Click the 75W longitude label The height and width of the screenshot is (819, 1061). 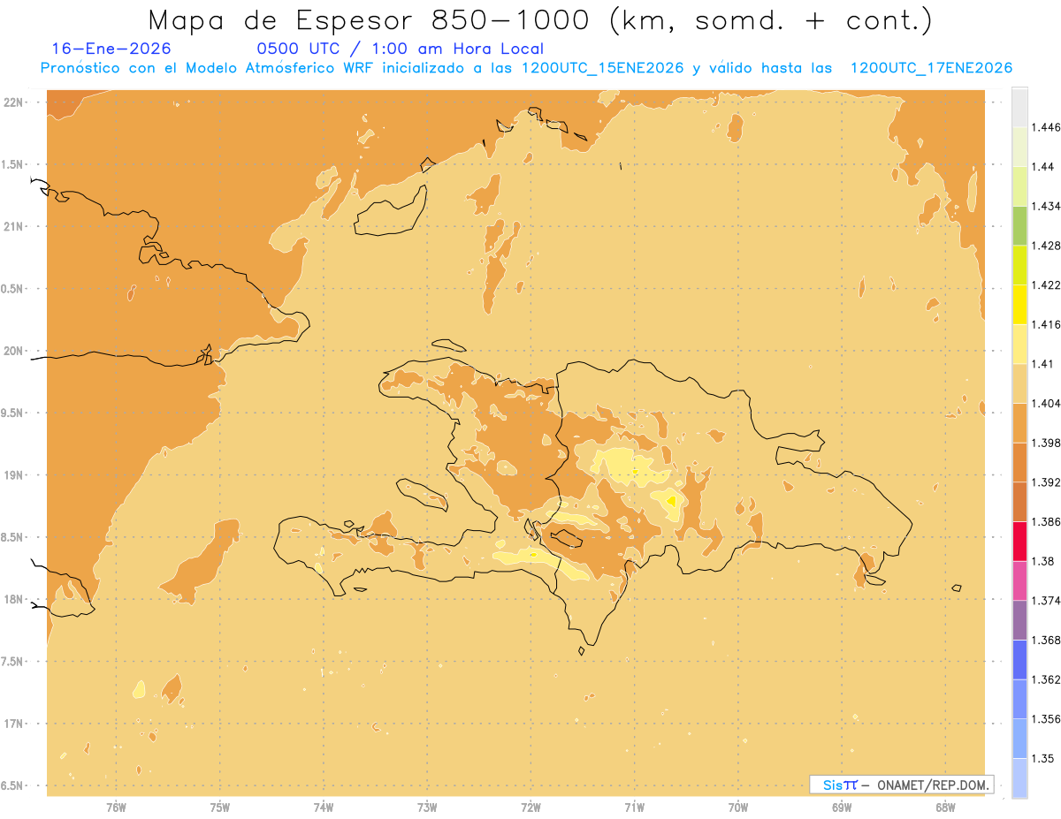click(x=220, y=808)
